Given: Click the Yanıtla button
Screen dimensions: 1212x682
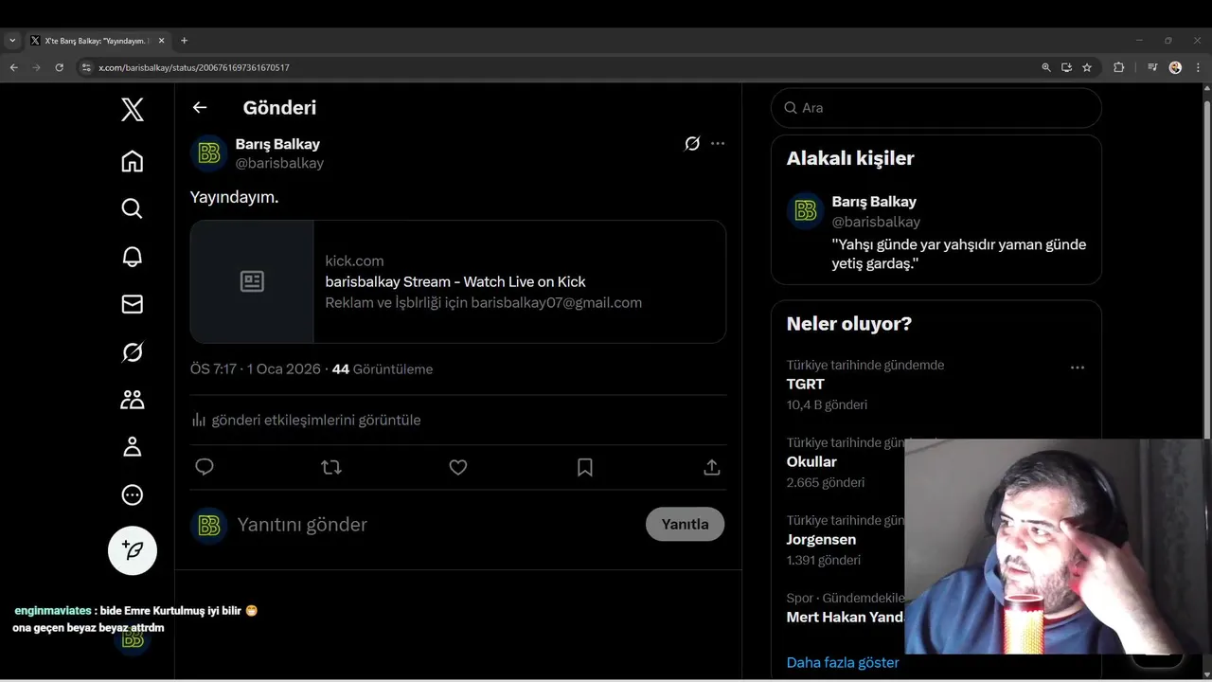Looking at the screenshot, I should (685, 525).
